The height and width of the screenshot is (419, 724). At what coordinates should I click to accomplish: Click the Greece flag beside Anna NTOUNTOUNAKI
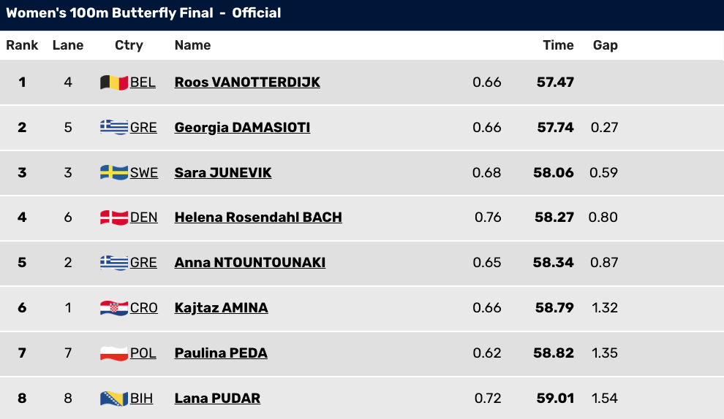[x=113, y=263]
